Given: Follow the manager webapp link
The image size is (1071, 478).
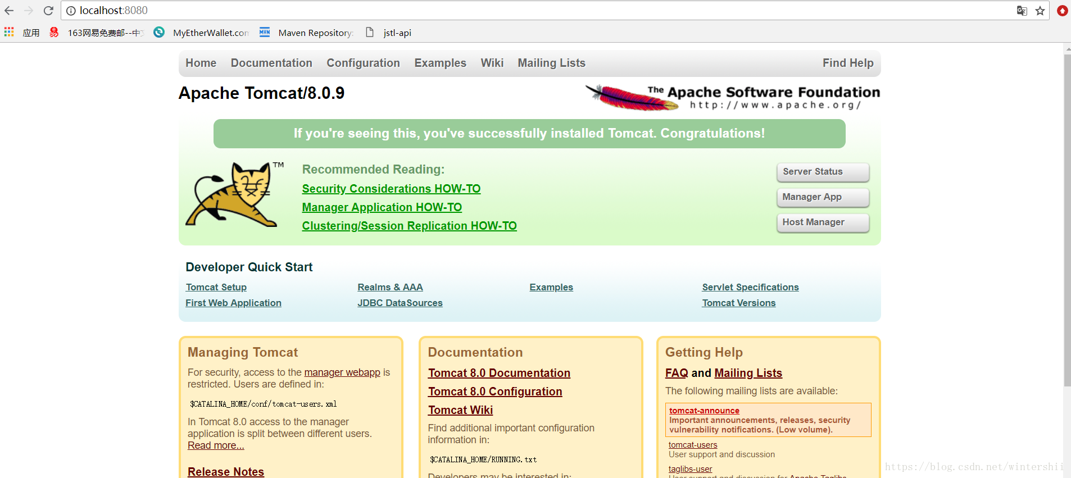Looking at the screenshot, I should 342,372.
